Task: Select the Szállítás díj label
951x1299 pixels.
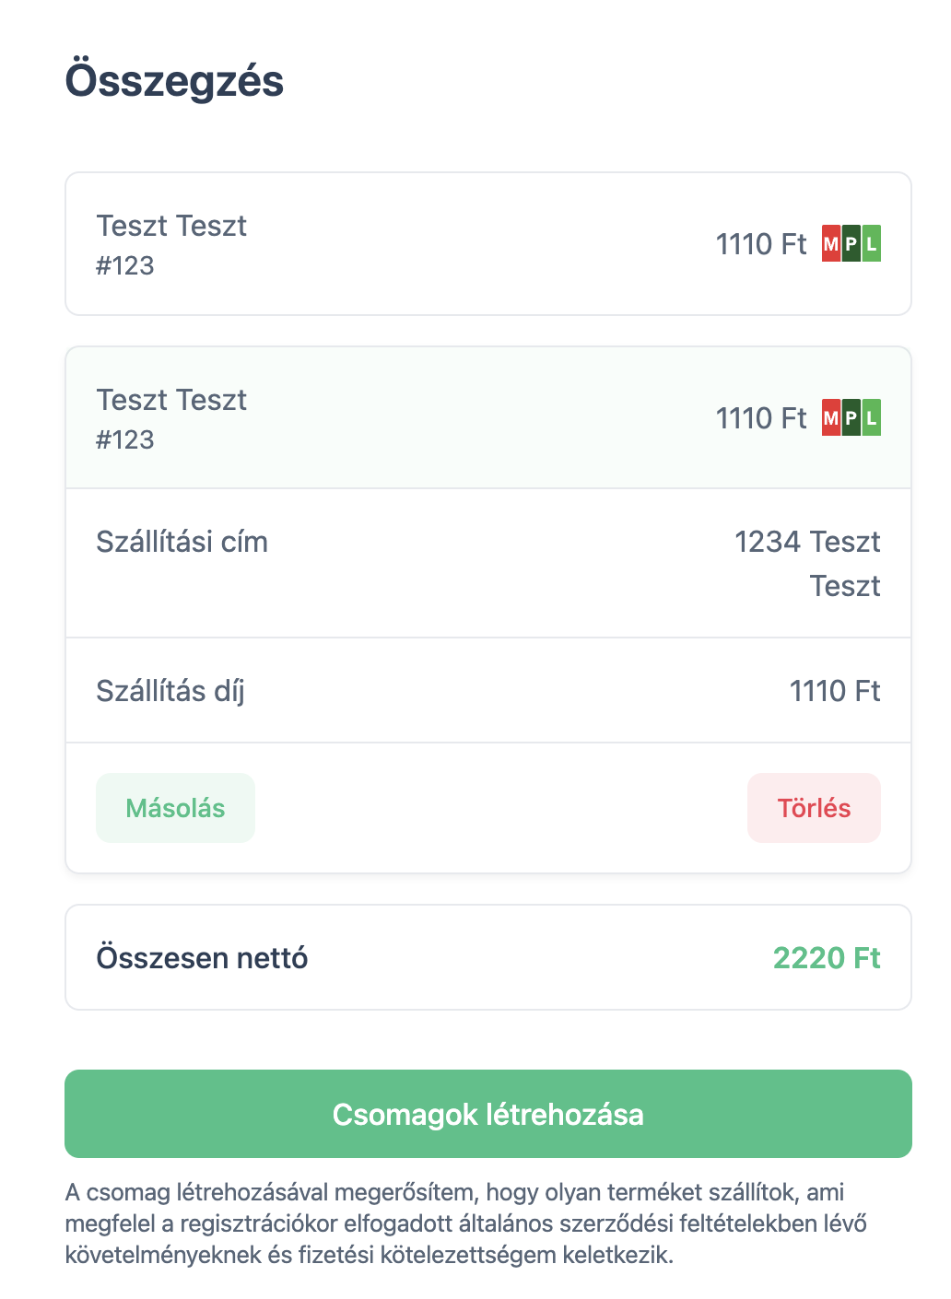Action: point(170,691)
